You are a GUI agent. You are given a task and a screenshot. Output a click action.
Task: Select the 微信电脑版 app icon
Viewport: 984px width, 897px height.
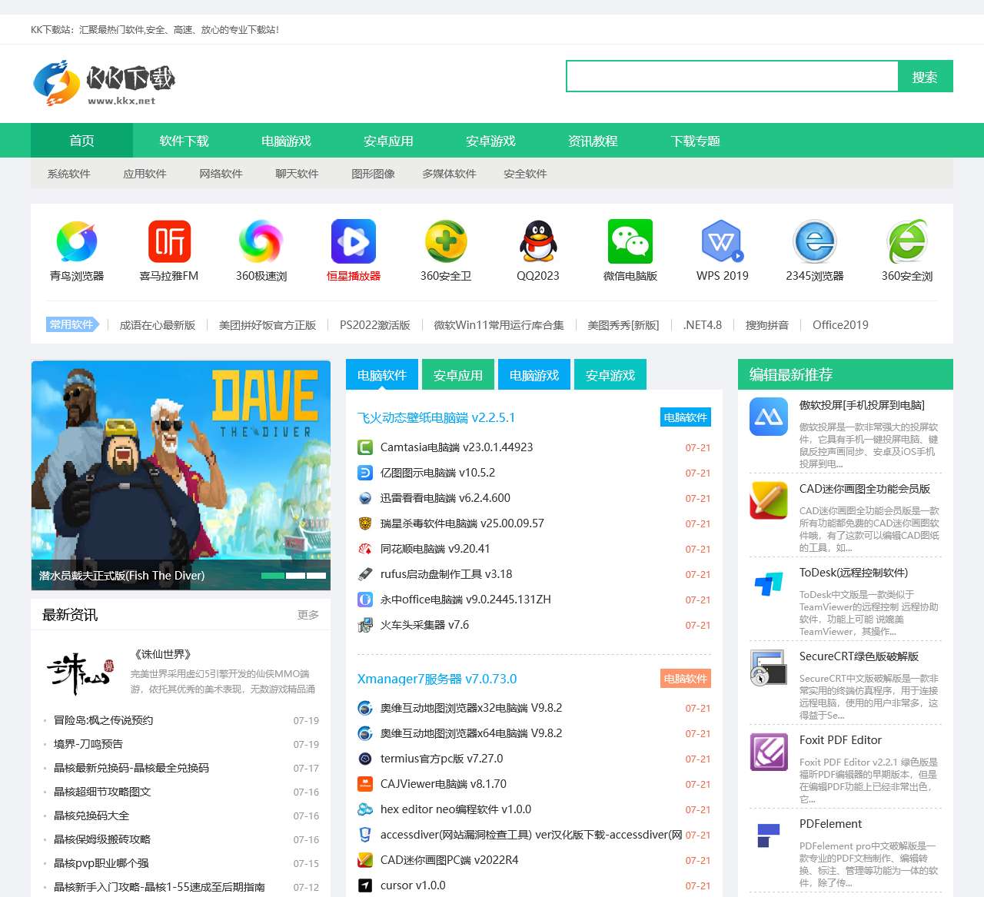coord(630,241)
